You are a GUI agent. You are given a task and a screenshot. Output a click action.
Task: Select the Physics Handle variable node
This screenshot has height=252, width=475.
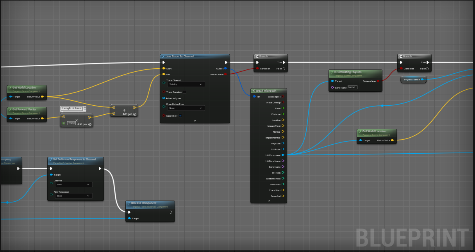click(x=413, y=80)
